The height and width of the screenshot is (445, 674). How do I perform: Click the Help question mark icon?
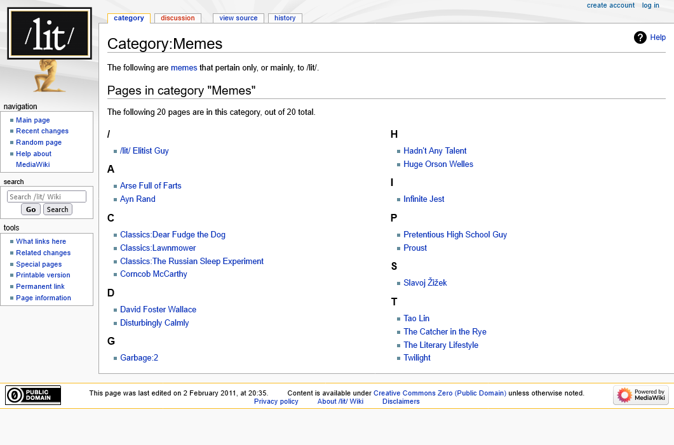(640, 38)
